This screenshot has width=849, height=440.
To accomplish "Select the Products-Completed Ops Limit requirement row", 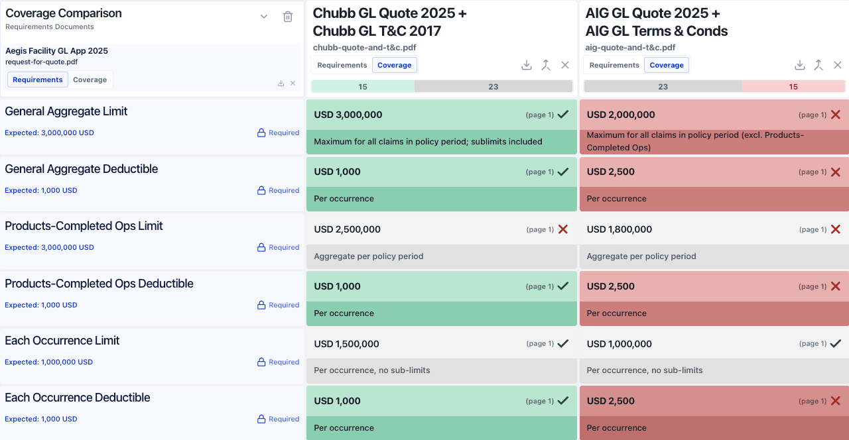I will click(152, 241).
